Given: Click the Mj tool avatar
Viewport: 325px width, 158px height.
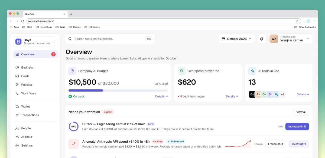Looking at the screenshot, I should coord(276,95).
